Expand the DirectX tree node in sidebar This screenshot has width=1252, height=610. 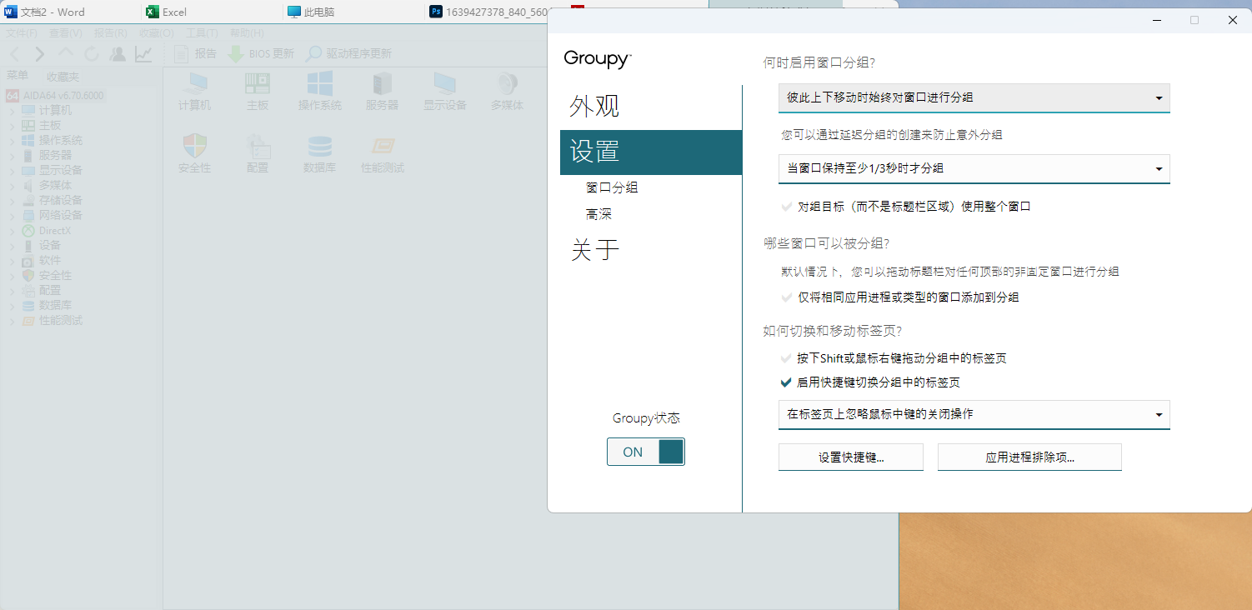13,231
